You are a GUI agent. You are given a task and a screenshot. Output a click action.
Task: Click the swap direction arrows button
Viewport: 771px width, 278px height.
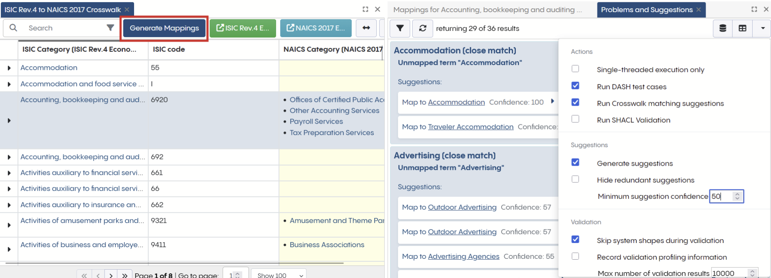click(366, 28)
